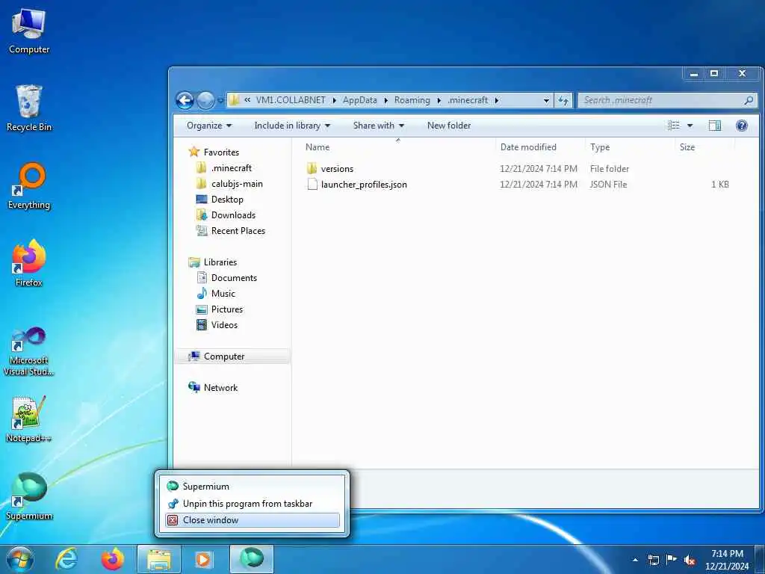Open address bar history dropdown
This screenshot has height=574, width=765.
pos(546,101)
